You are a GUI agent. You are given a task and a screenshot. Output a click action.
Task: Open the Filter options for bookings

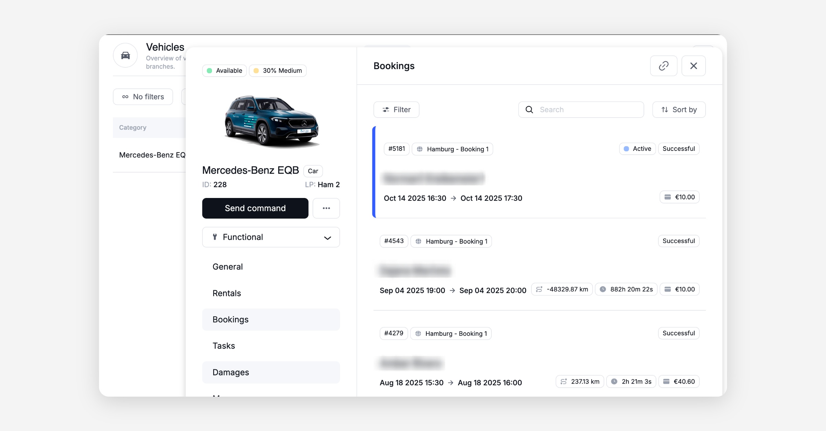[x=396, y=110]
